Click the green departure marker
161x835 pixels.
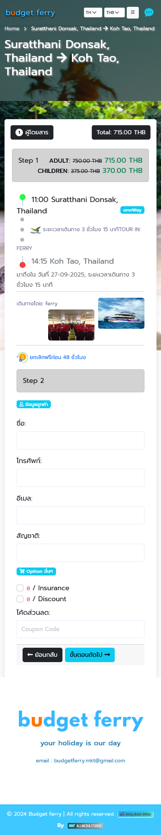click(x=23, y=197)
